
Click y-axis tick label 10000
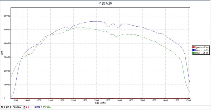[7, 85]
